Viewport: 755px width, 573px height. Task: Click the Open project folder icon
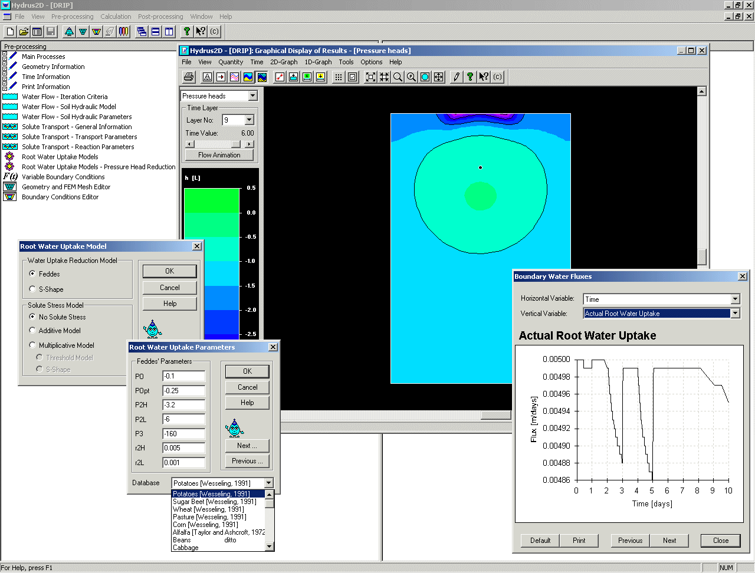[x=24, y=31]
